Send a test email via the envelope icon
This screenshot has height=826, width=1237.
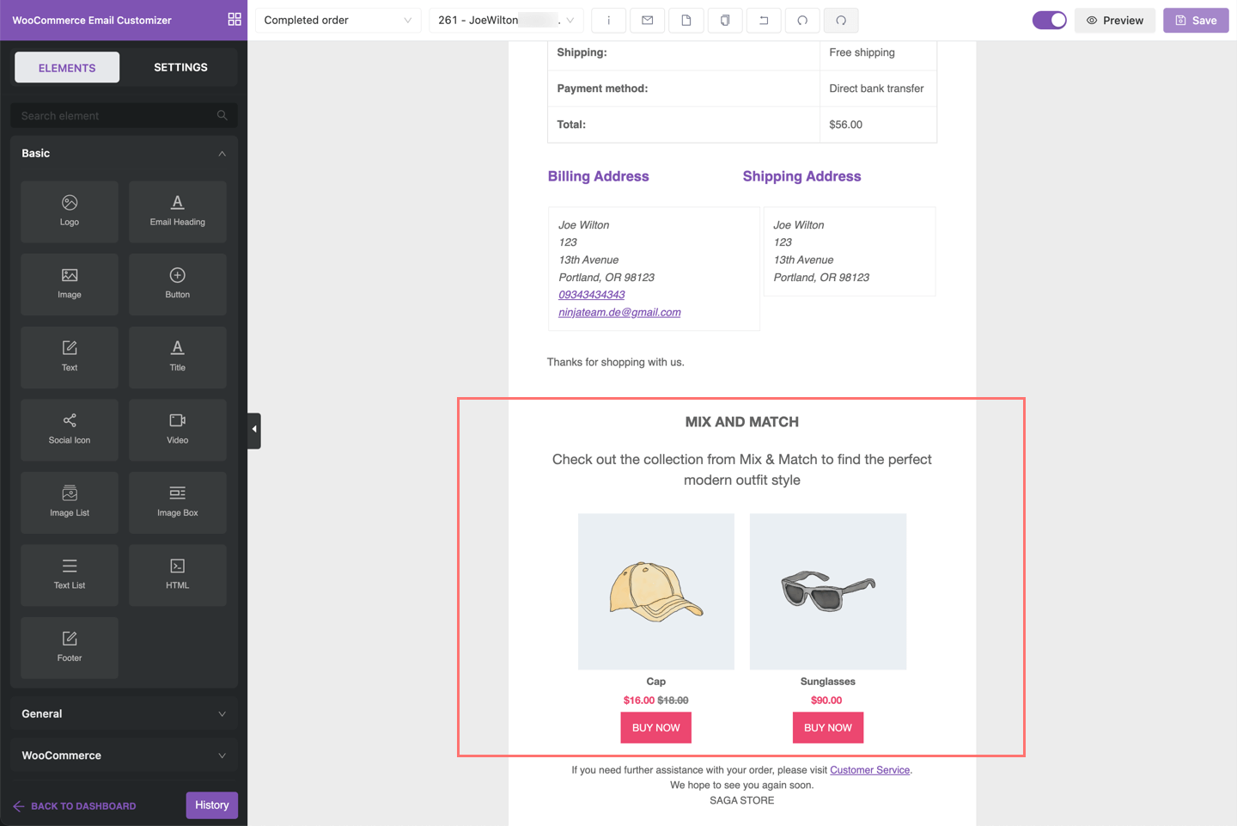647,20
